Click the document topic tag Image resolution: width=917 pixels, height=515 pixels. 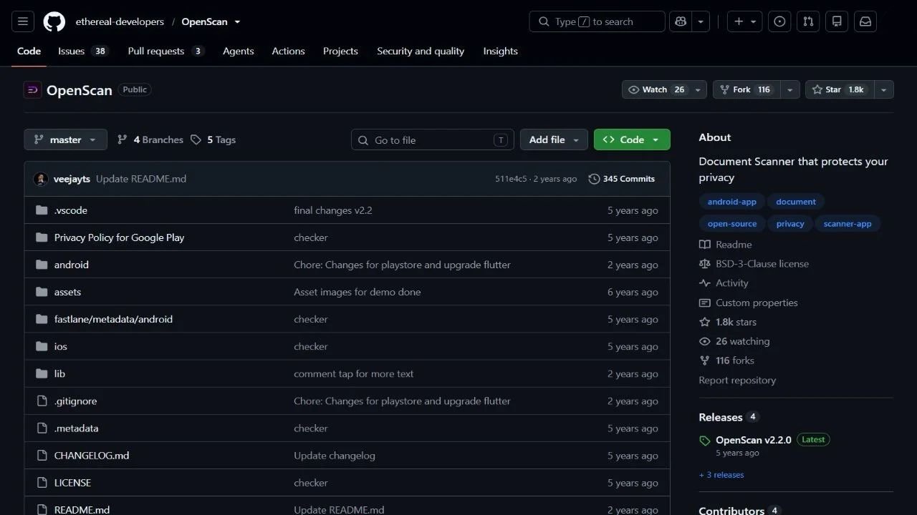(x=796, y=202)
